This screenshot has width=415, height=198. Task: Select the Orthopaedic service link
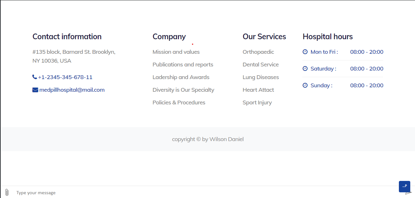(x=258, y=52)
